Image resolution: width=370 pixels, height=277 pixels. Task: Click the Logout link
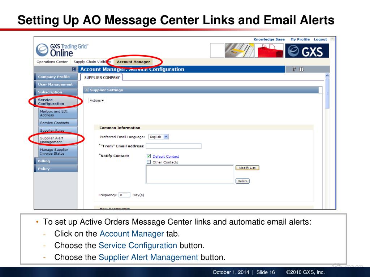320,39
